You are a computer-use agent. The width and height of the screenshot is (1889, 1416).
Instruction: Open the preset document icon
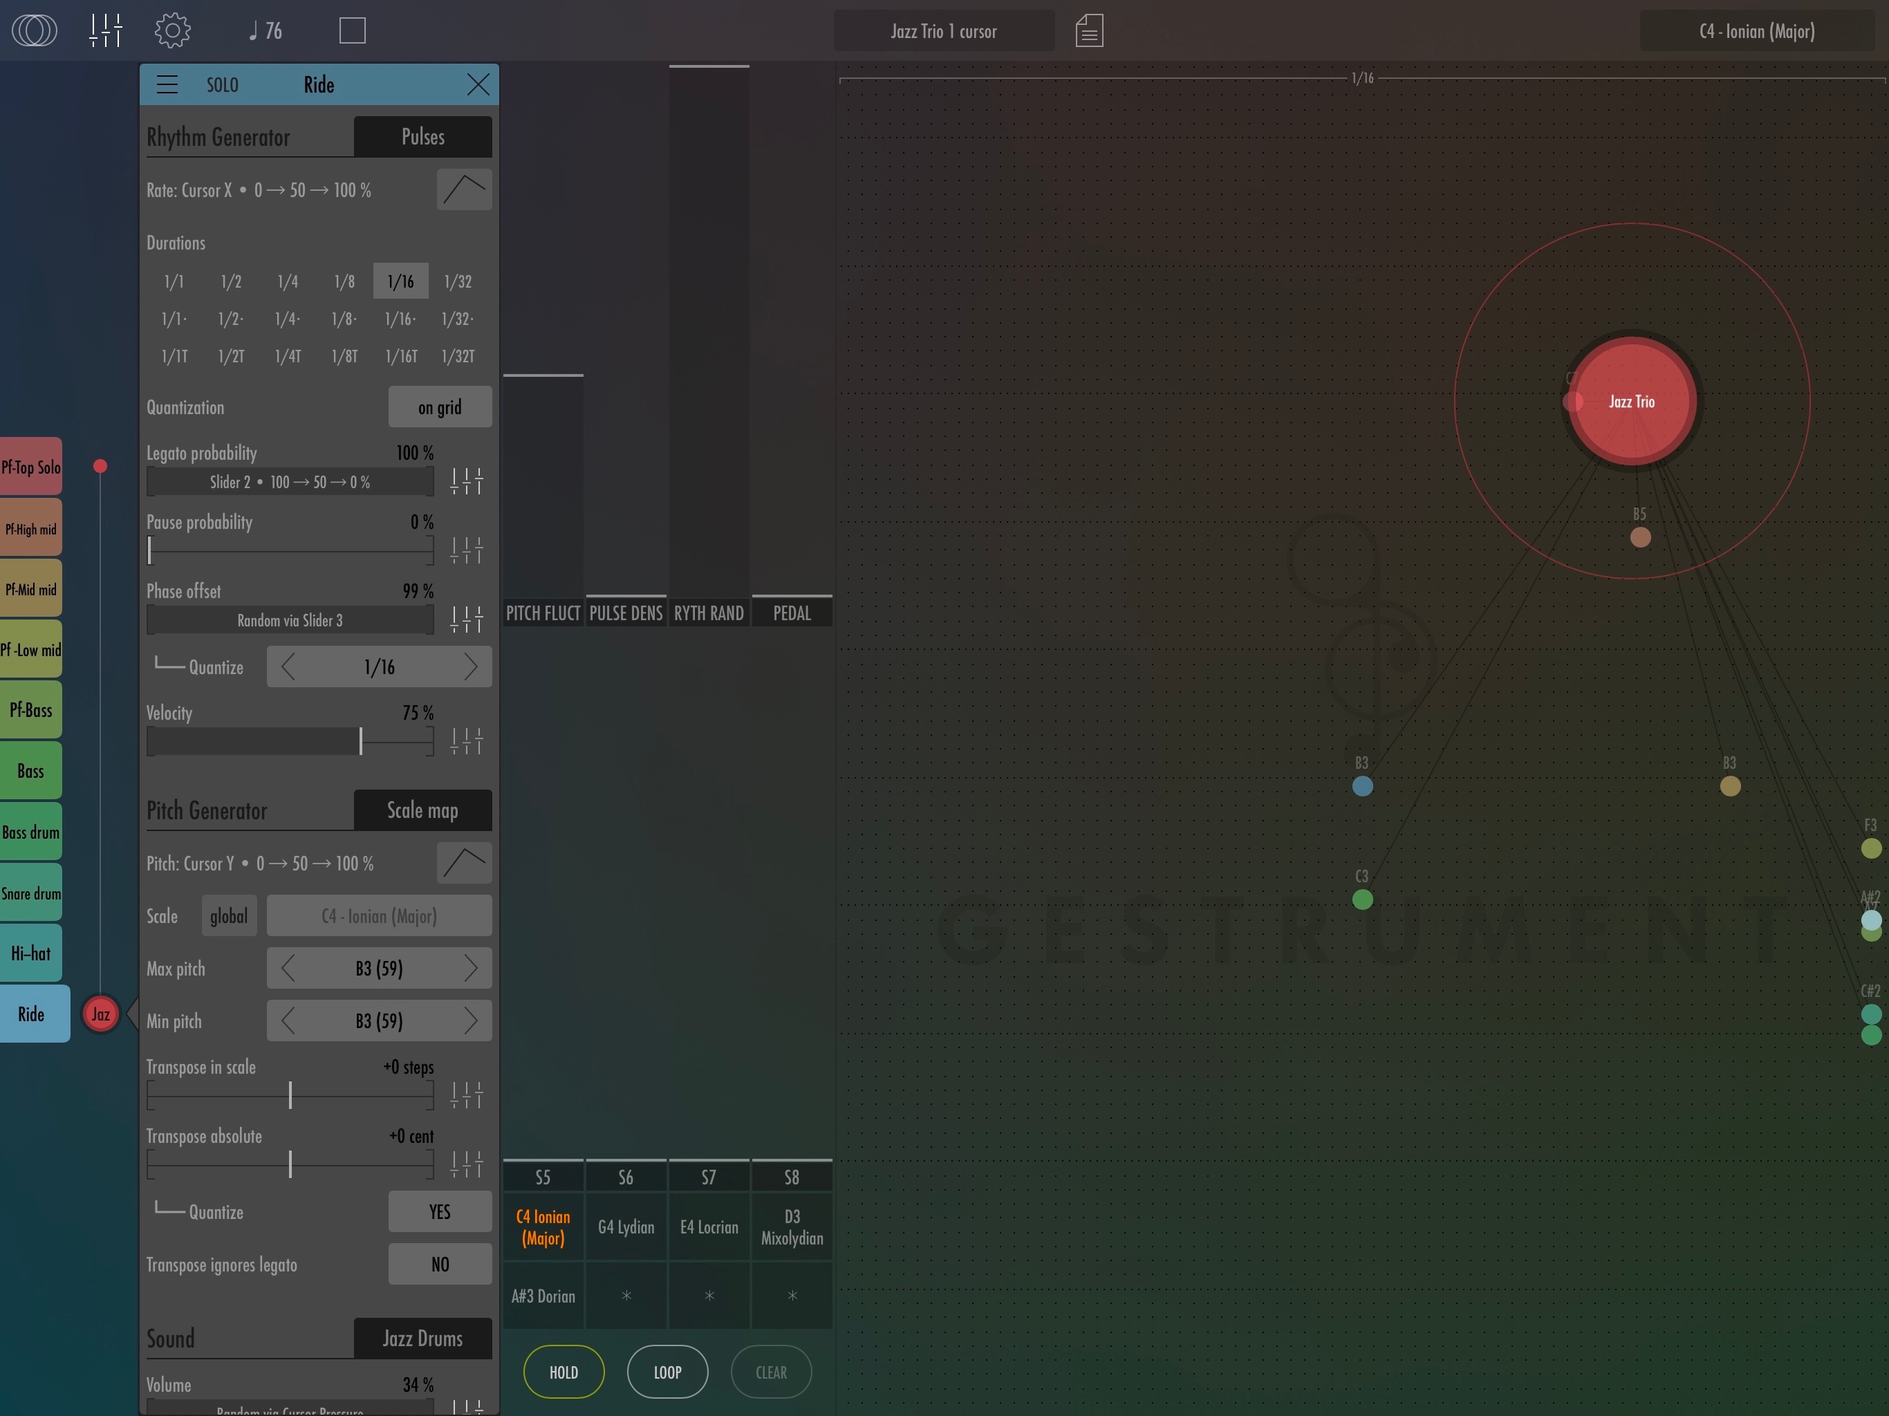click(1089, 30)
